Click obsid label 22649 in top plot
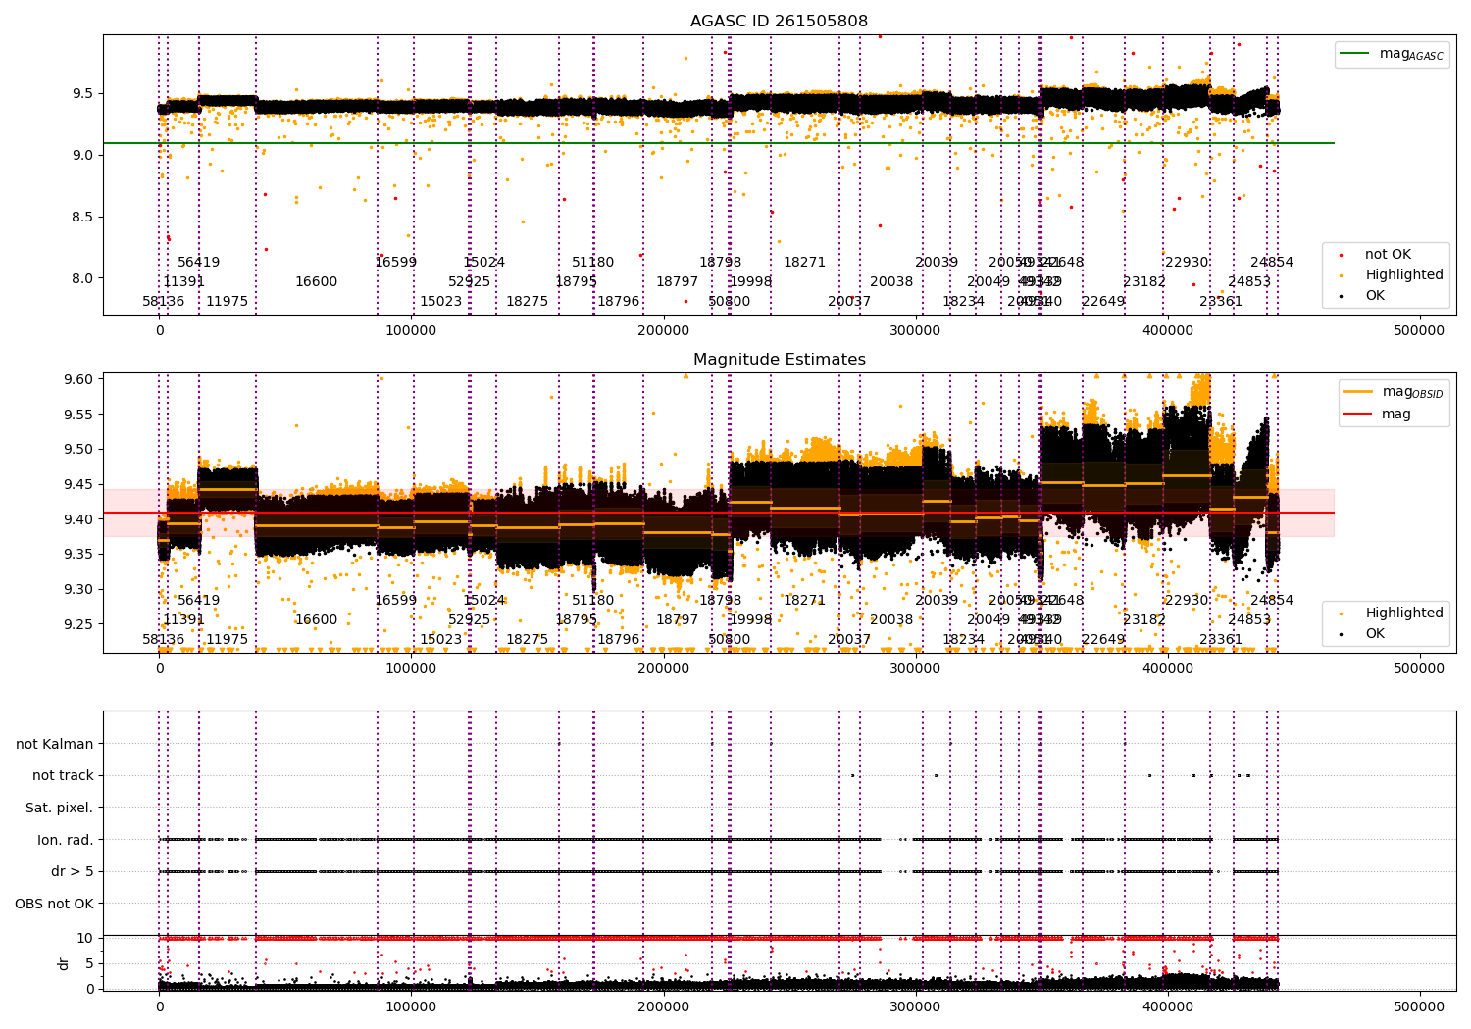 [x=1103, y=302]
